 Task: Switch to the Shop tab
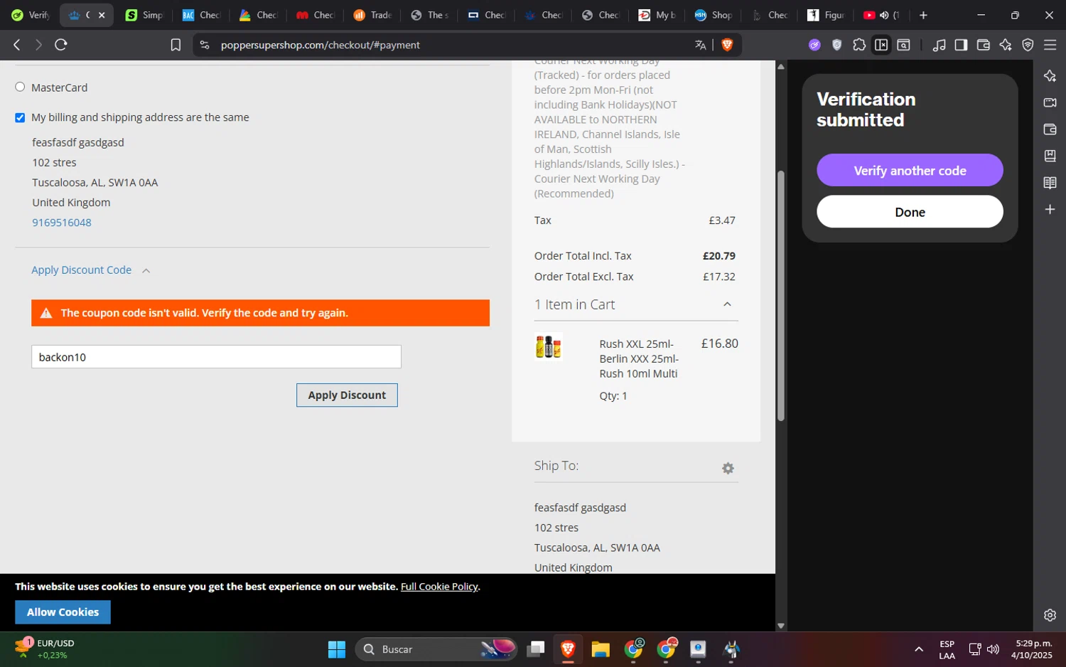(x=714, y=15)
